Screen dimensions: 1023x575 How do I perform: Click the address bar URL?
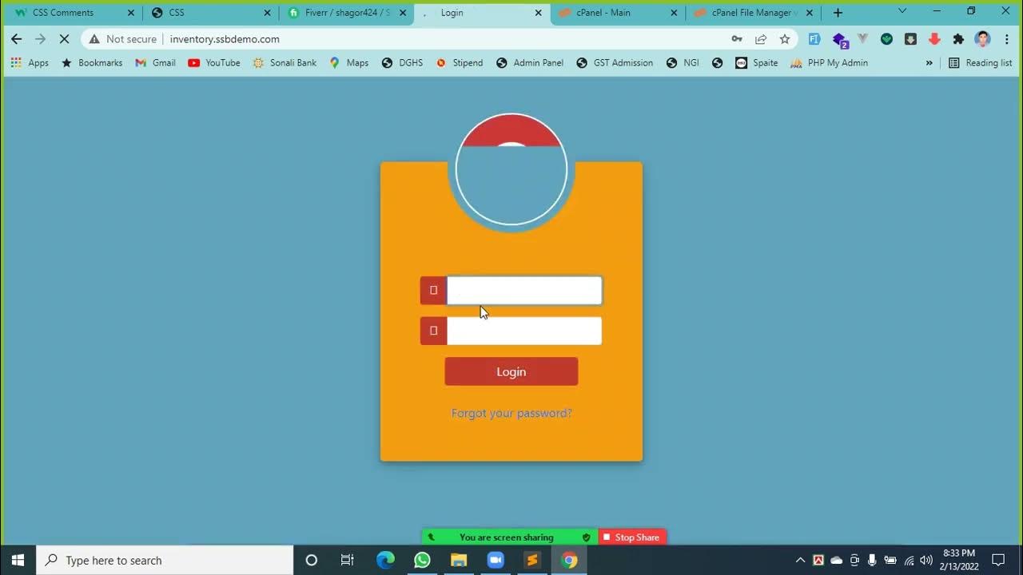pos(225,39)
